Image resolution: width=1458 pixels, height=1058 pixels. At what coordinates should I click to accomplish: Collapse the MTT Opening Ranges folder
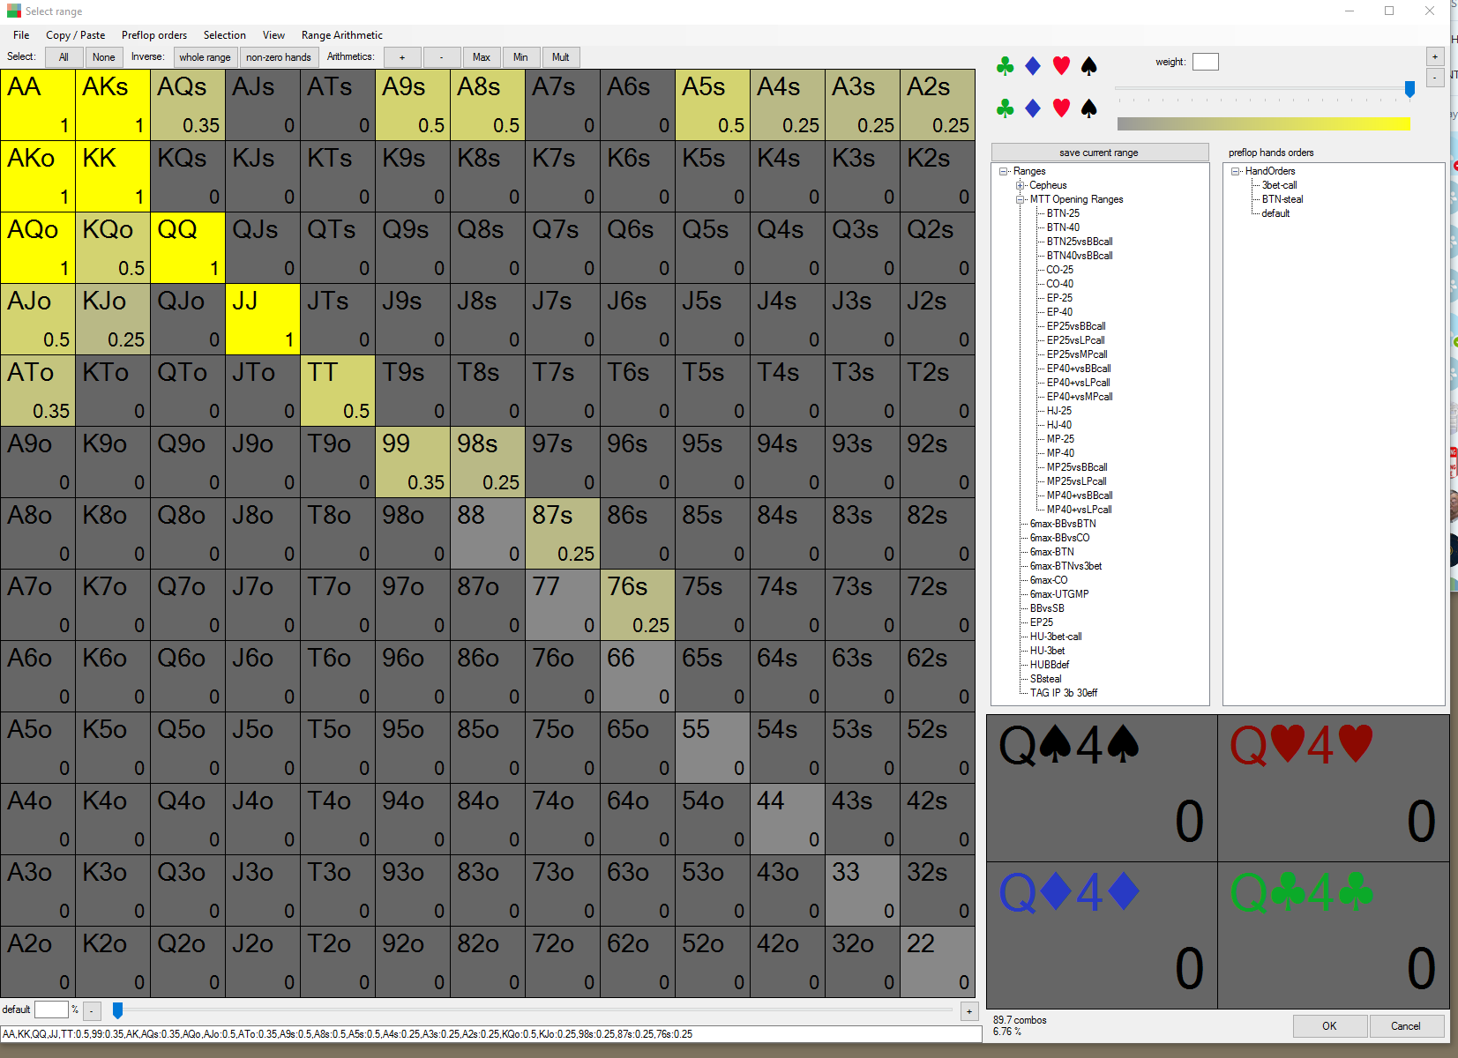pyautogui.click(x=1020, y=199)
